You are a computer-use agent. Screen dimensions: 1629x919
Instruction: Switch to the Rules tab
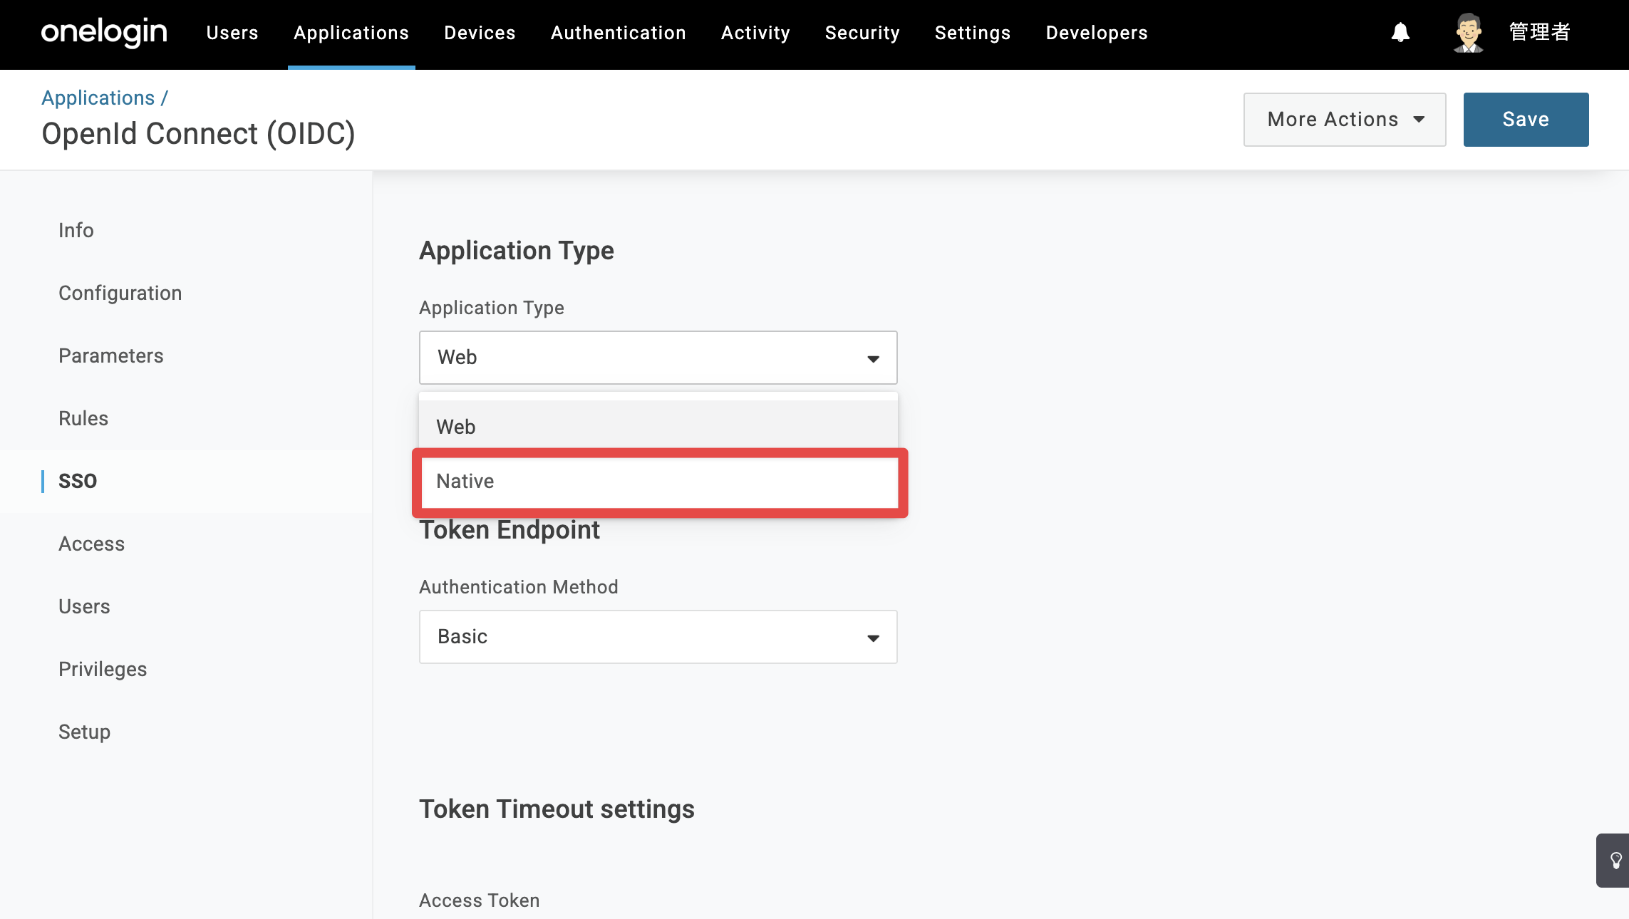pyautogui.click(x=83, y=418)
